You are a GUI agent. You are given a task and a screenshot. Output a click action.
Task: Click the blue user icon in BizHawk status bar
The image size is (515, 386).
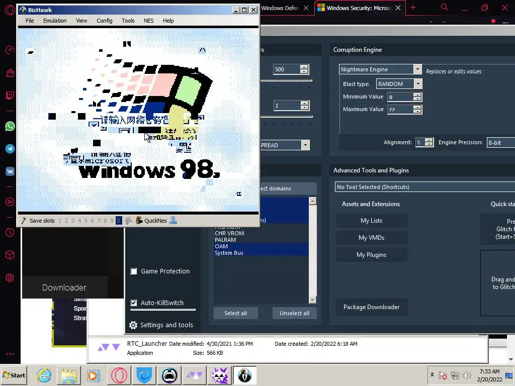[x=173, y=221]
